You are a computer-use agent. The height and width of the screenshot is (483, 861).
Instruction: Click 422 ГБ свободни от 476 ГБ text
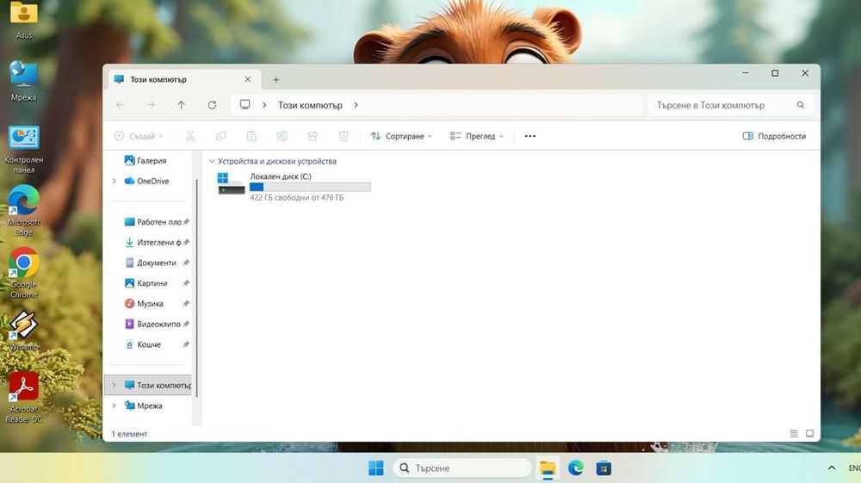(x=296, y=198)
